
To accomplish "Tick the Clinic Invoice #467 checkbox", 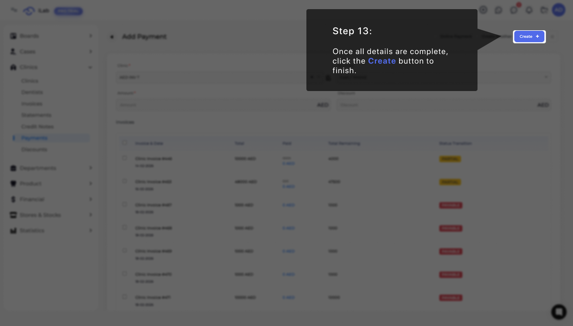I will click(125, 204).
